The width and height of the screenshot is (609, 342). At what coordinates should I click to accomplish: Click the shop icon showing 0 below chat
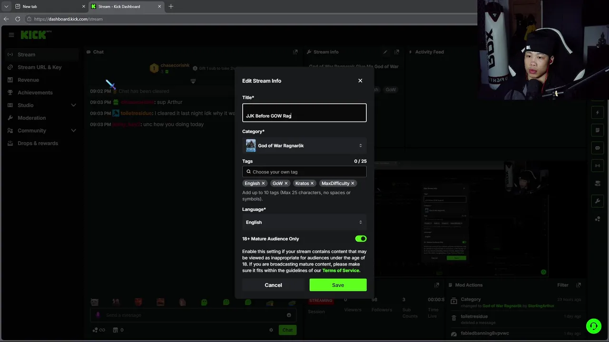118,330
